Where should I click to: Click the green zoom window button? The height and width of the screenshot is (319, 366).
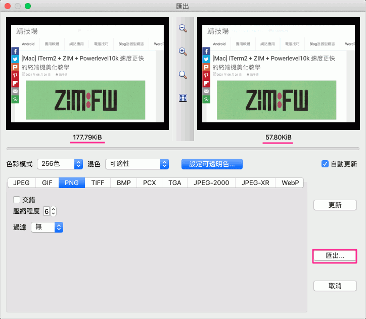tap(28, 6)
